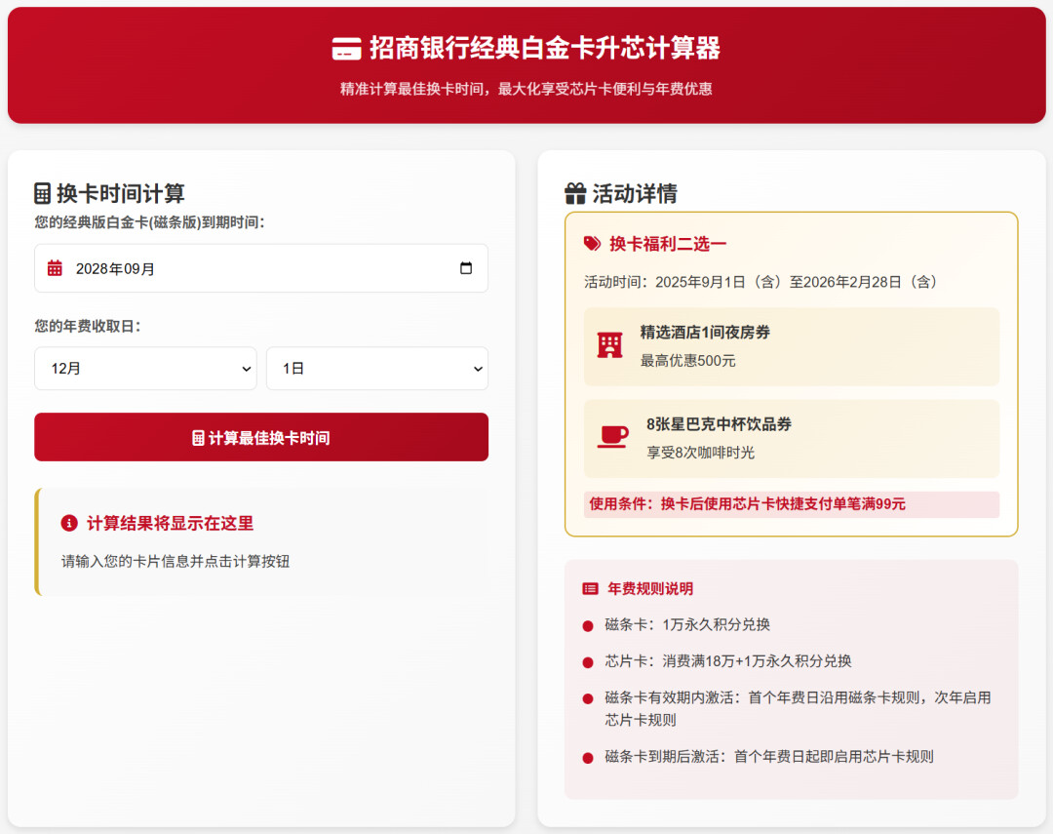
Task: Click the credit card icon in header
Action: [346, 48]
